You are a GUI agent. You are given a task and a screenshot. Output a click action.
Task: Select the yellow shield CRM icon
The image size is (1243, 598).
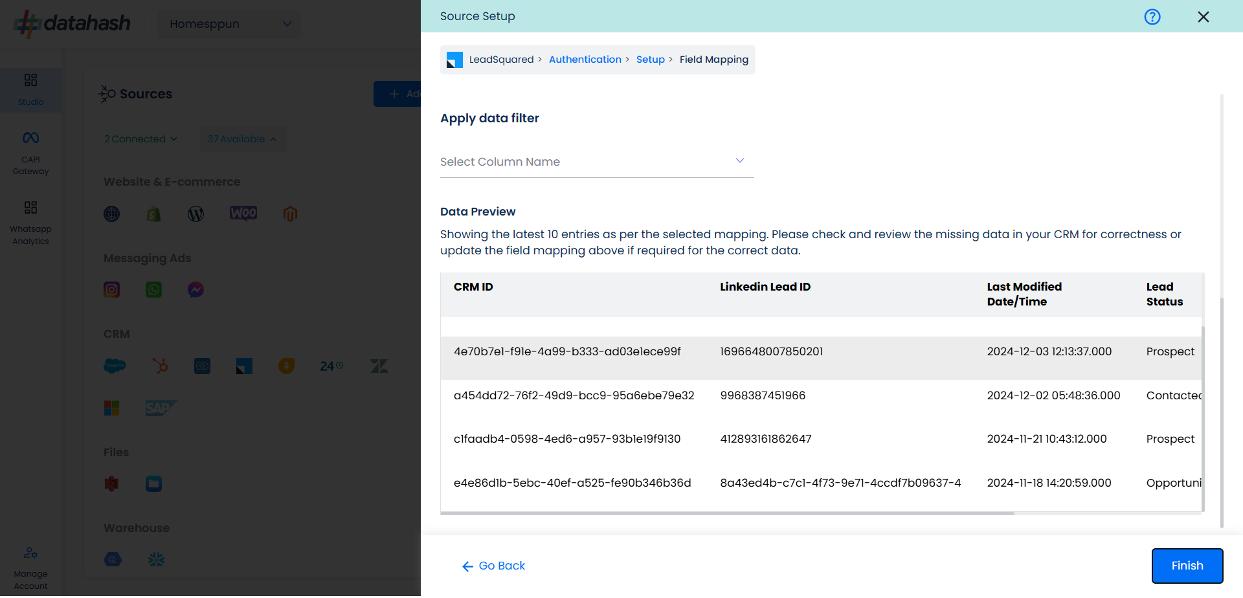286,366
